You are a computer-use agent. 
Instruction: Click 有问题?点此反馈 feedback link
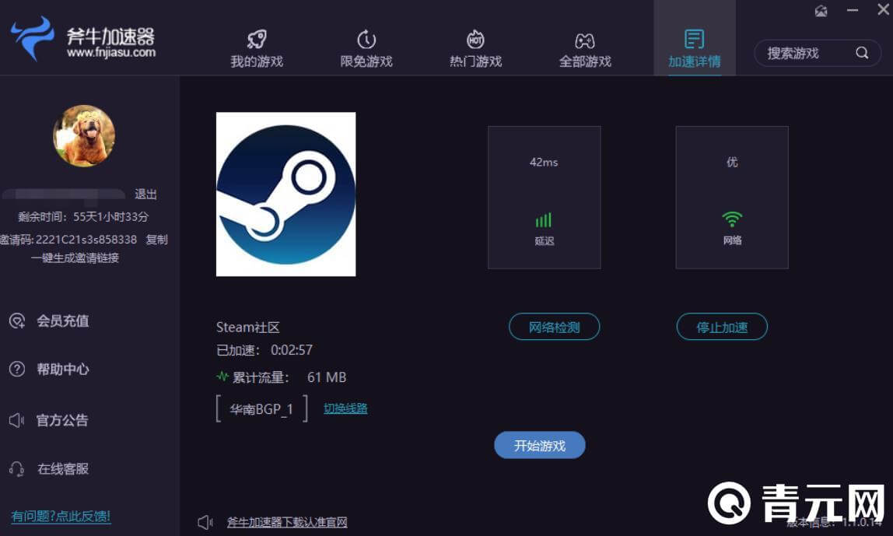pyautogui.click(x=61, y=516)
